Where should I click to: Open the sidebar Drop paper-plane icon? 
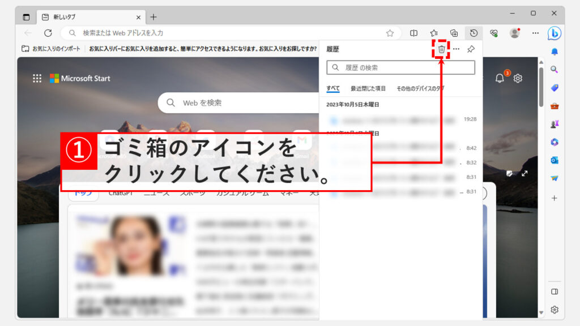(x=555, y=178)
